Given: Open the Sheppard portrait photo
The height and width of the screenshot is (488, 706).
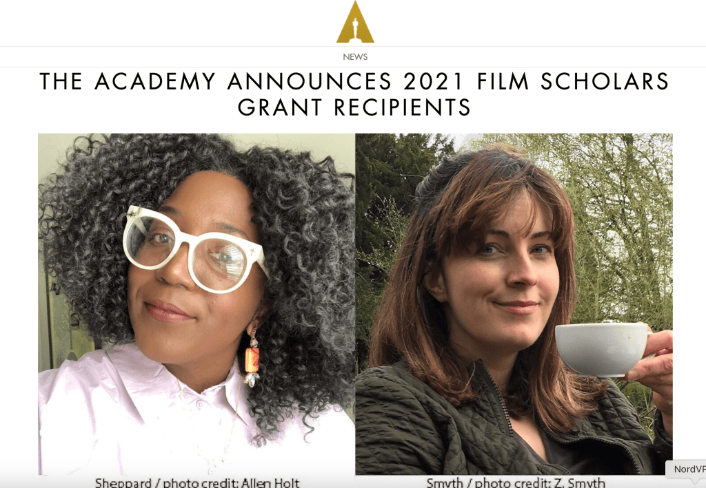Looking at the screenshot, I should 196,304.
